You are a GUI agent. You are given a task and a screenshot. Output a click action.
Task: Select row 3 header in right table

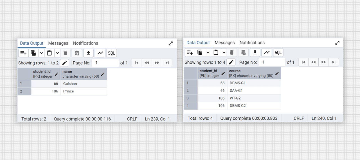click(191, 98)
